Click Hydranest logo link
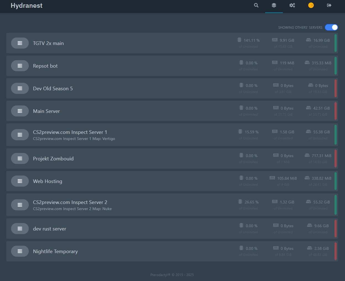 coord(27,6)
